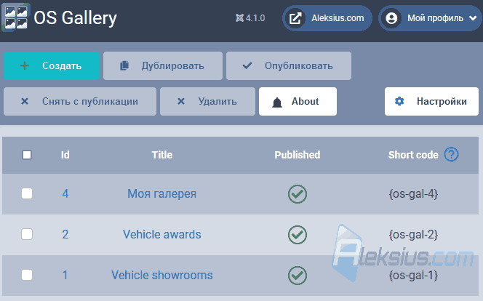Click the OS Gallery title text

[76, 18]
